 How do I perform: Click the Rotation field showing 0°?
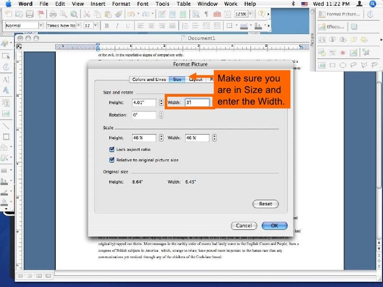click(x=144, y=115)
